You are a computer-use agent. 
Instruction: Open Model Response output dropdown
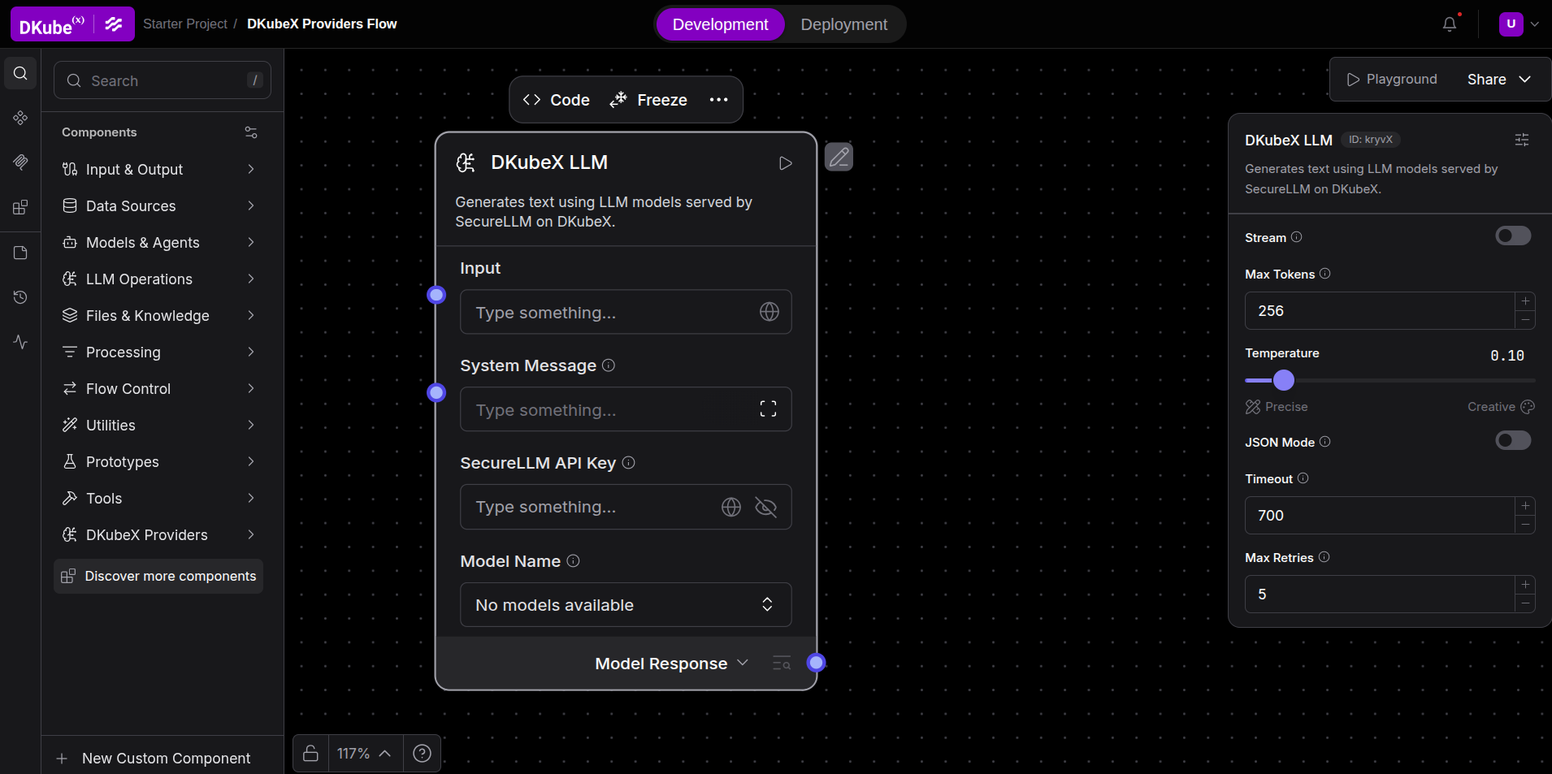pyautogui.click(x=672, y=664)
